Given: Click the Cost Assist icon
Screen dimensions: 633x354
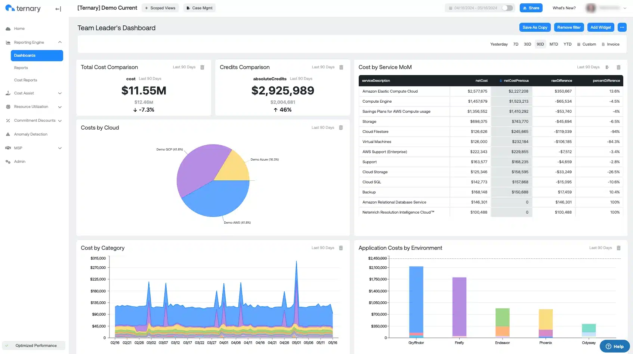Looking at the screenshot, I should pyautogui.click(x=8, y=93).
